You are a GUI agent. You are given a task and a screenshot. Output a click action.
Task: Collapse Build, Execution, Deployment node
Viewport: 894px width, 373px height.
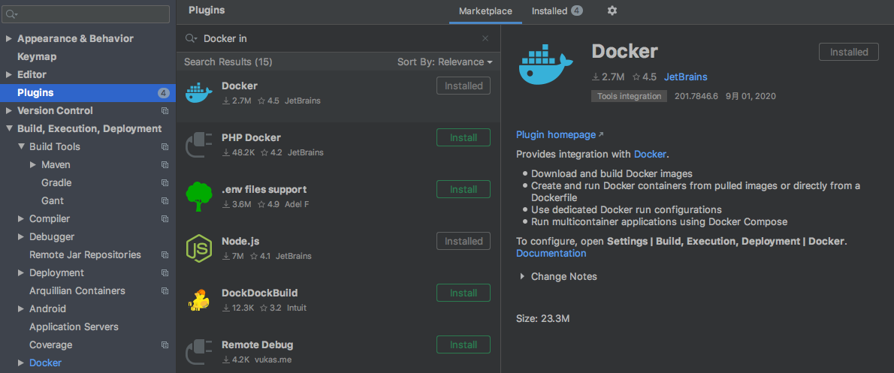[x=8, y=128]
